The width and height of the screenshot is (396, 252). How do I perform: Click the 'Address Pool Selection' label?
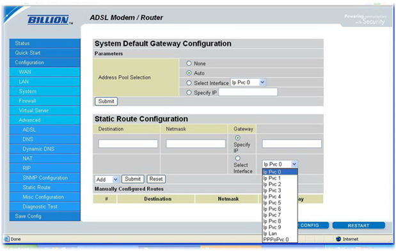tap(124, 77)
